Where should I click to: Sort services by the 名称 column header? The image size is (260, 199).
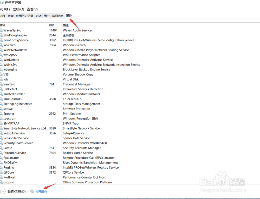tap(3, 25)
